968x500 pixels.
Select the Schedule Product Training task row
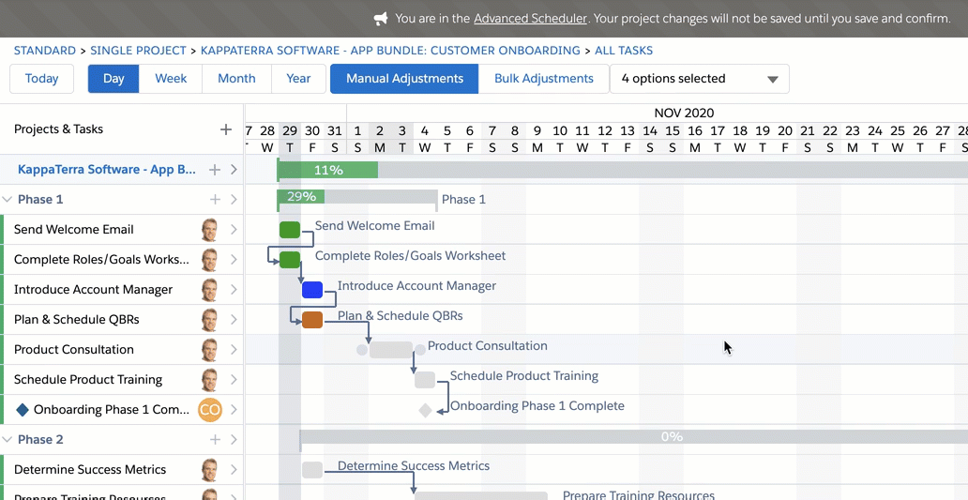point(122,380)
